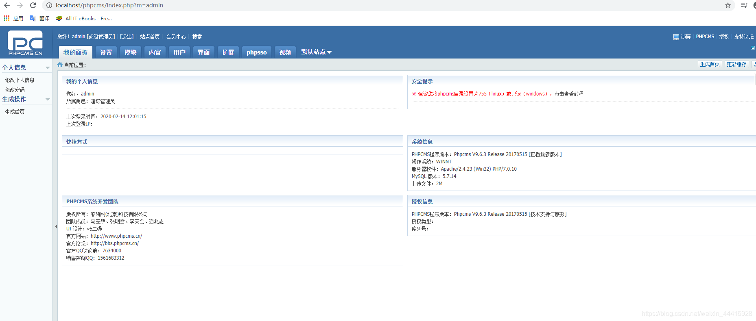Click the 搜索 link in header
The width and height of the screenshot is (756, 321).
pyautogui.click(x=197, y=37)
